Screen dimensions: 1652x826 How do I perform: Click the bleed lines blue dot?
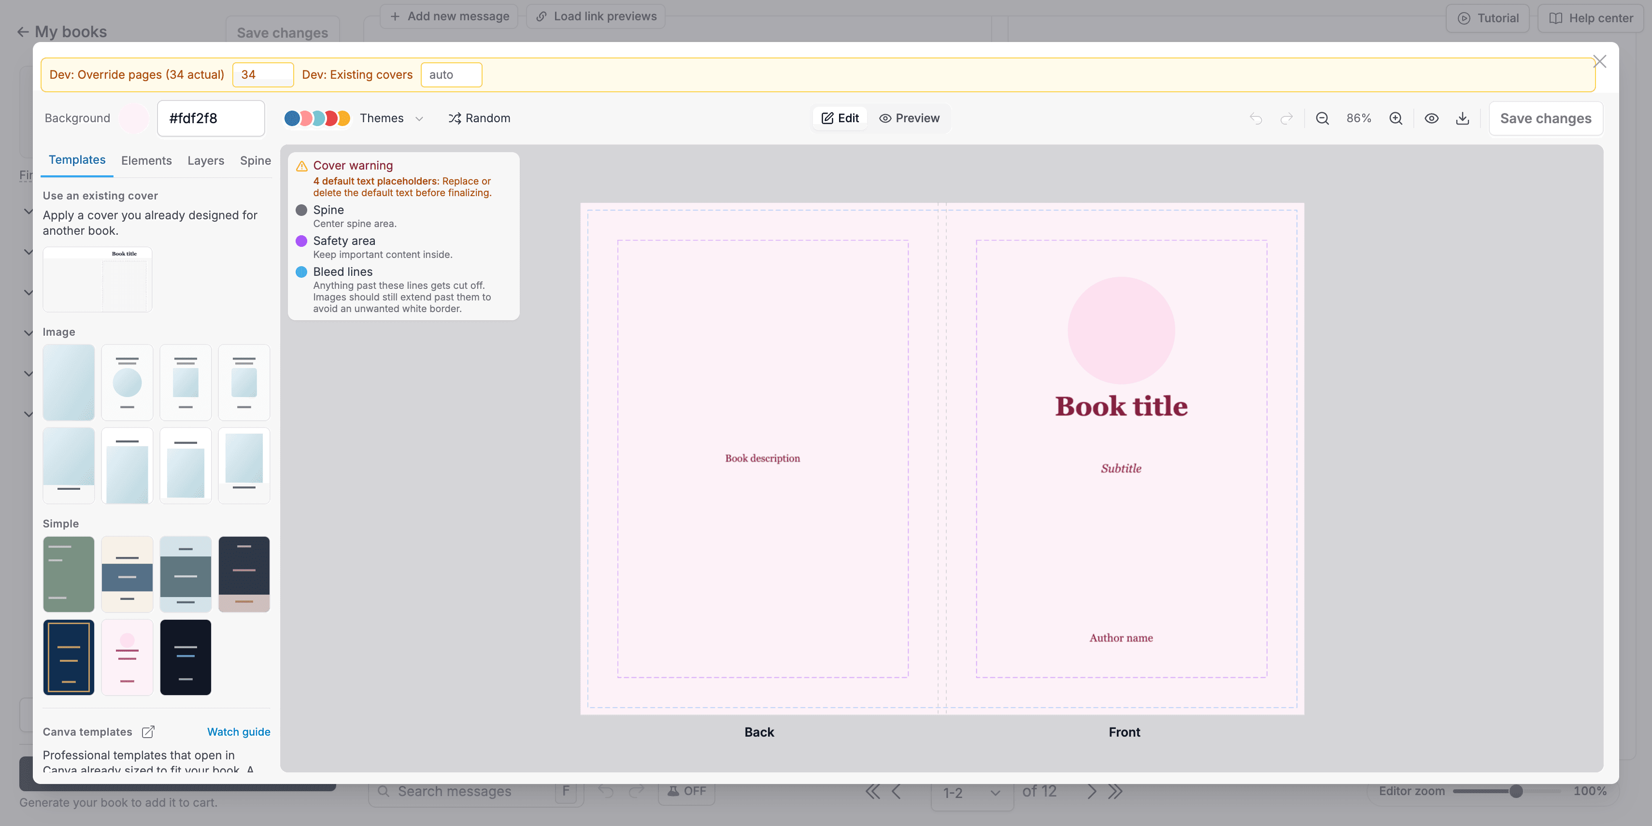301,272
